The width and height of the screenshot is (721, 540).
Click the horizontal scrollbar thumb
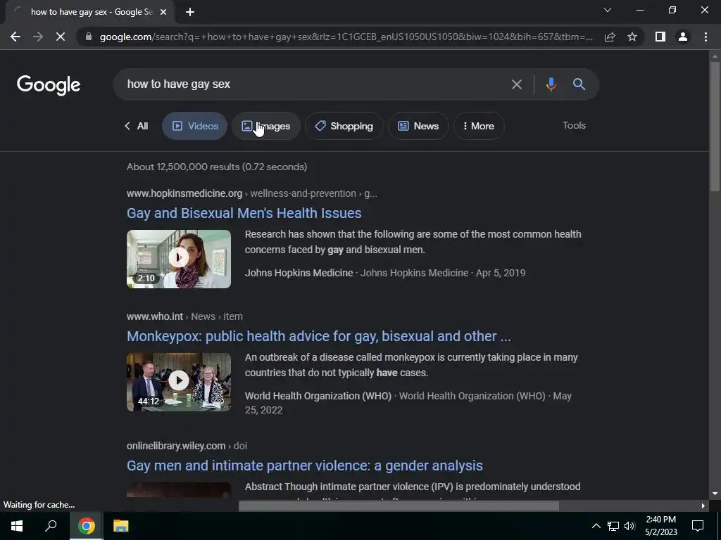tap(399, 506)
